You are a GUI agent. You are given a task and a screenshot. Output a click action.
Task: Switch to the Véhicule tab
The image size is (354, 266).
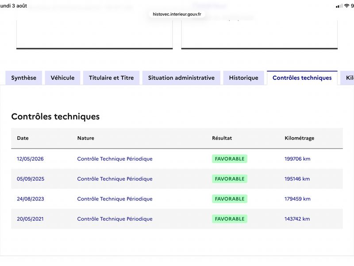[x=62, y=78]
